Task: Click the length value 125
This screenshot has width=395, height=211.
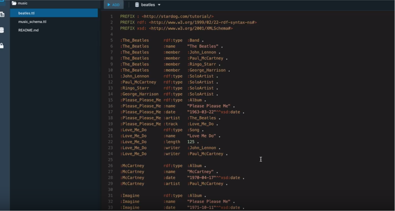Action: (191, 142)
